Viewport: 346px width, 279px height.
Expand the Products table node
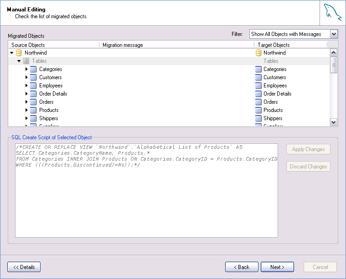point(26,110)
